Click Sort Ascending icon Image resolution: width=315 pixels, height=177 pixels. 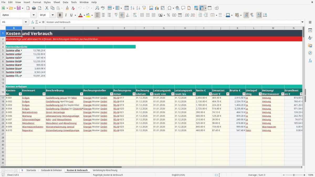(133, 8)
